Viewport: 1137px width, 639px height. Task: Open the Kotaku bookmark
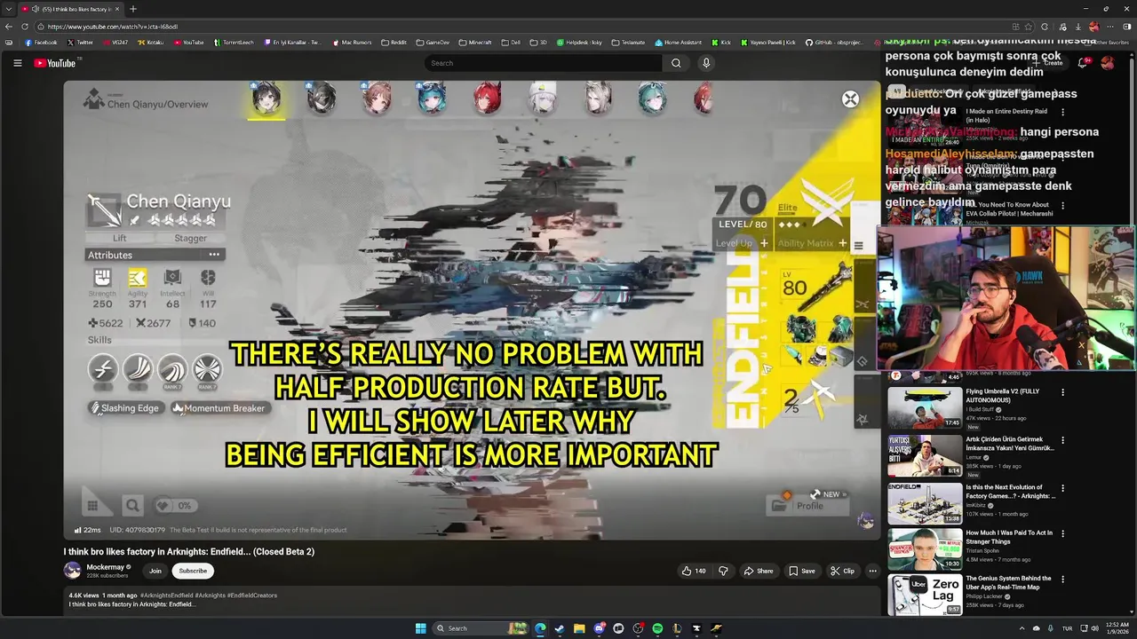(x=150, y=42)
